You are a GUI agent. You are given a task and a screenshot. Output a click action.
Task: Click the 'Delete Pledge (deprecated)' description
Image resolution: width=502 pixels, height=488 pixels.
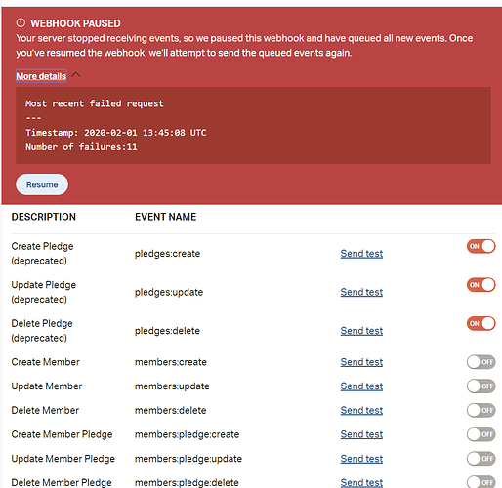pos(42,331)
